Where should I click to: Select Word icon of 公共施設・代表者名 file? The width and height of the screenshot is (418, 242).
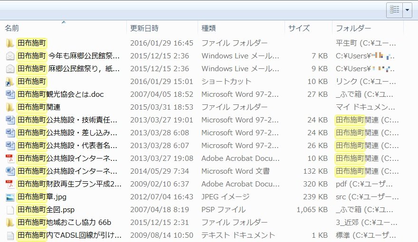[x=10, y=145]
